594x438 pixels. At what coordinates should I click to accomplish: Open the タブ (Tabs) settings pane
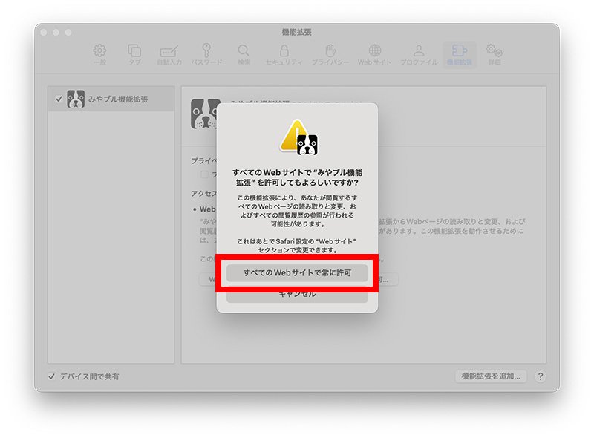tap(134, 54)
